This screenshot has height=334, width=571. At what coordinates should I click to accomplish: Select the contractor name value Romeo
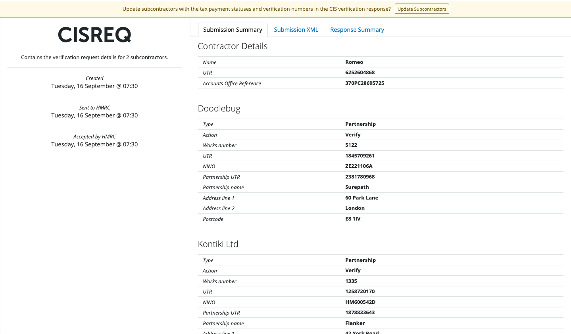pos(354,62)
